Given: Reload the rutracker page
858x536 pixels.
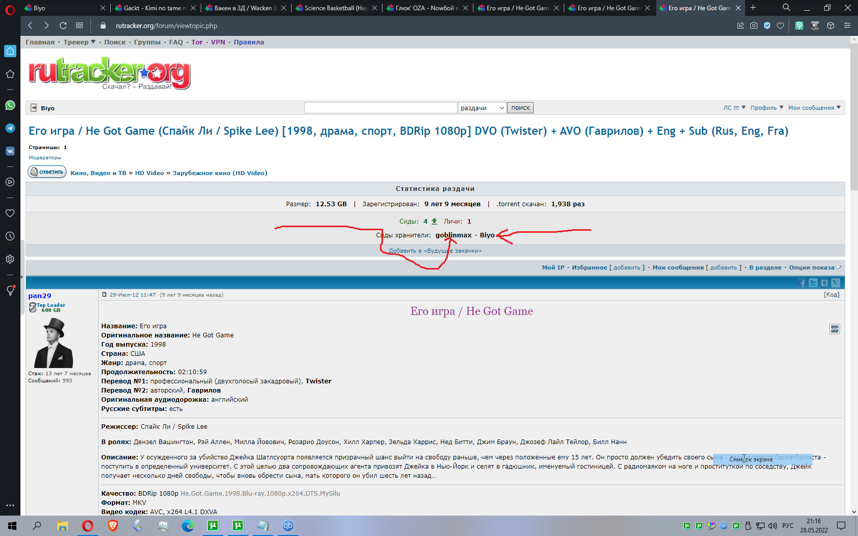Looking at the screenshot, I should [63, 26].
